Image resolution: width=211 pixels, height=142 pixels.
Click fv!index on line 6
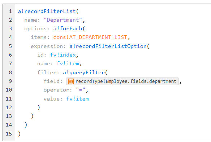pyautogui.click(x=63, y=55)
